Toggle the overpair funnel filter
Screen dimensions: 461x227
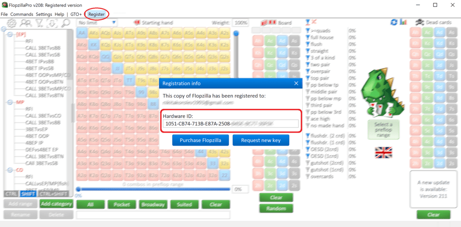click(308, 71)
